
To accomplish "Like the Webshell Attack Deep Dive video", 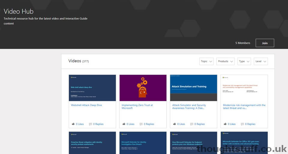I will pos(73,124).
